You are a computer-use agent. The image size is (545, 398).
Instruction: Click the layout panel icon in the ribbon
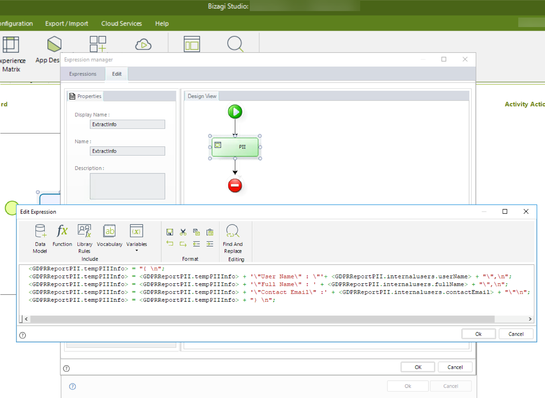pyautogui.click(x=192, y=44)
